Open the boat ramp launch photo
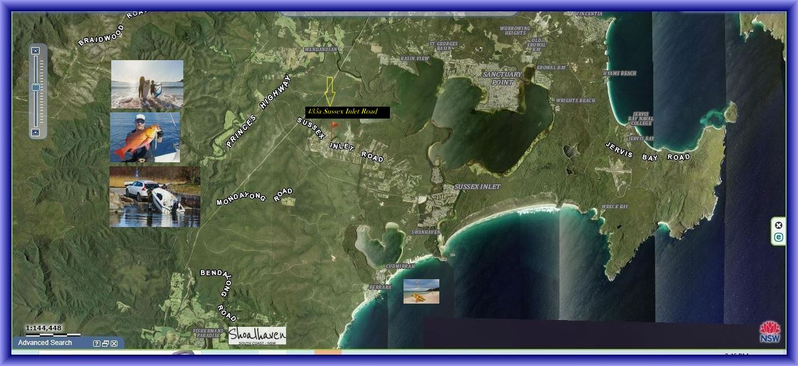 154,196
